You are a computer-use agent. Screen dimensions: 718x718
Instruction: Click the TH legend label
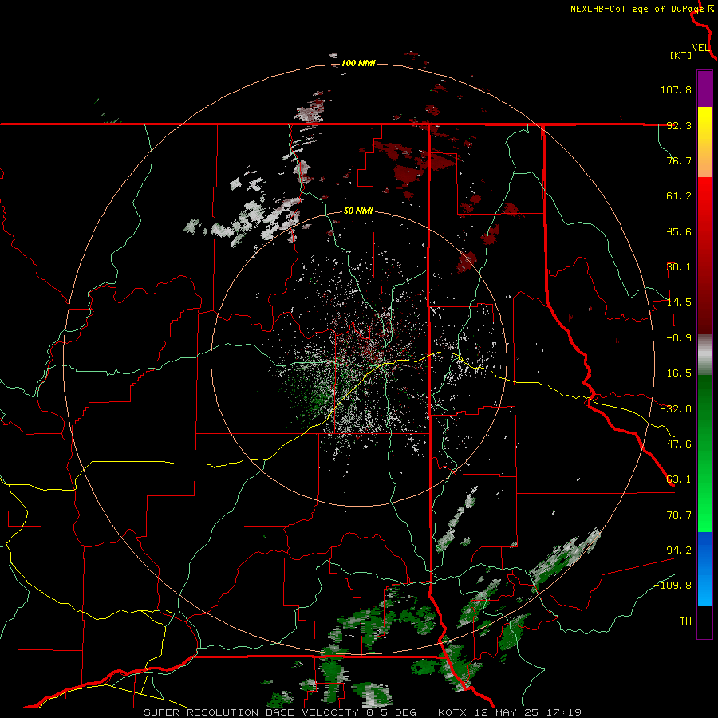685,621
